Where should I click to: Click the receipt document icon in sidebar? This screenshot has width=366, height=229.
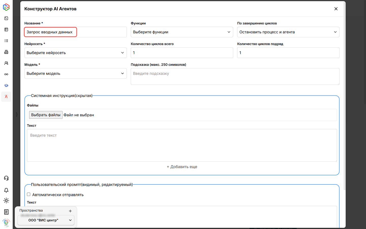tap(6, 212)
